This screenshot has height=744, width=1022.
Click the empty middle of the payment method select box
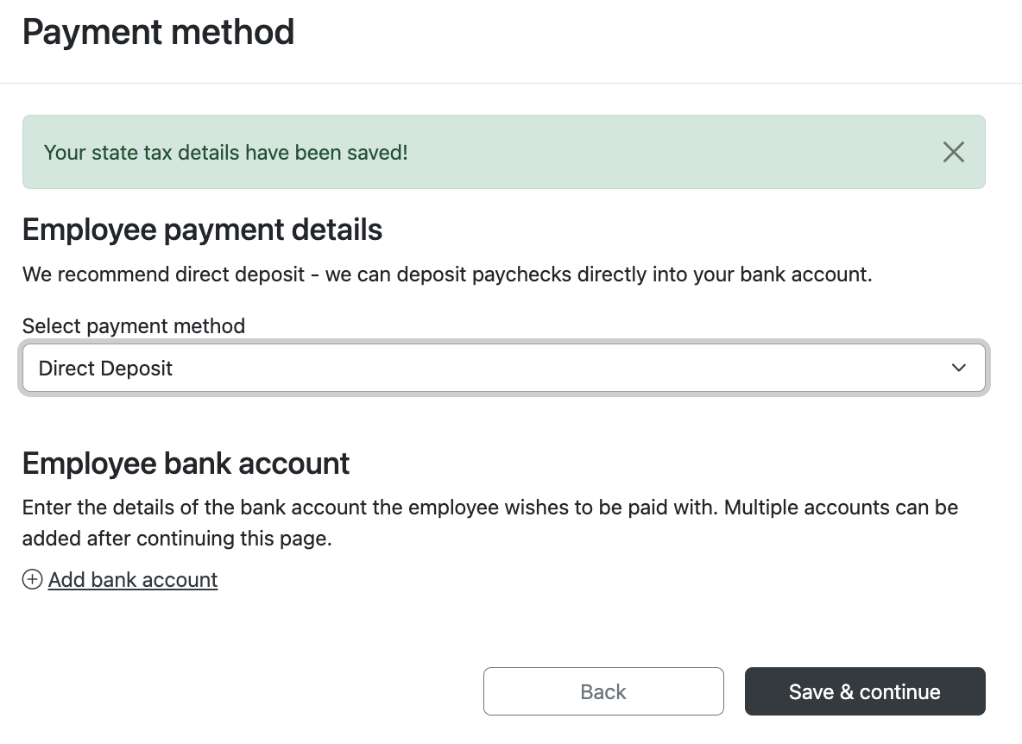click(561, 369)
